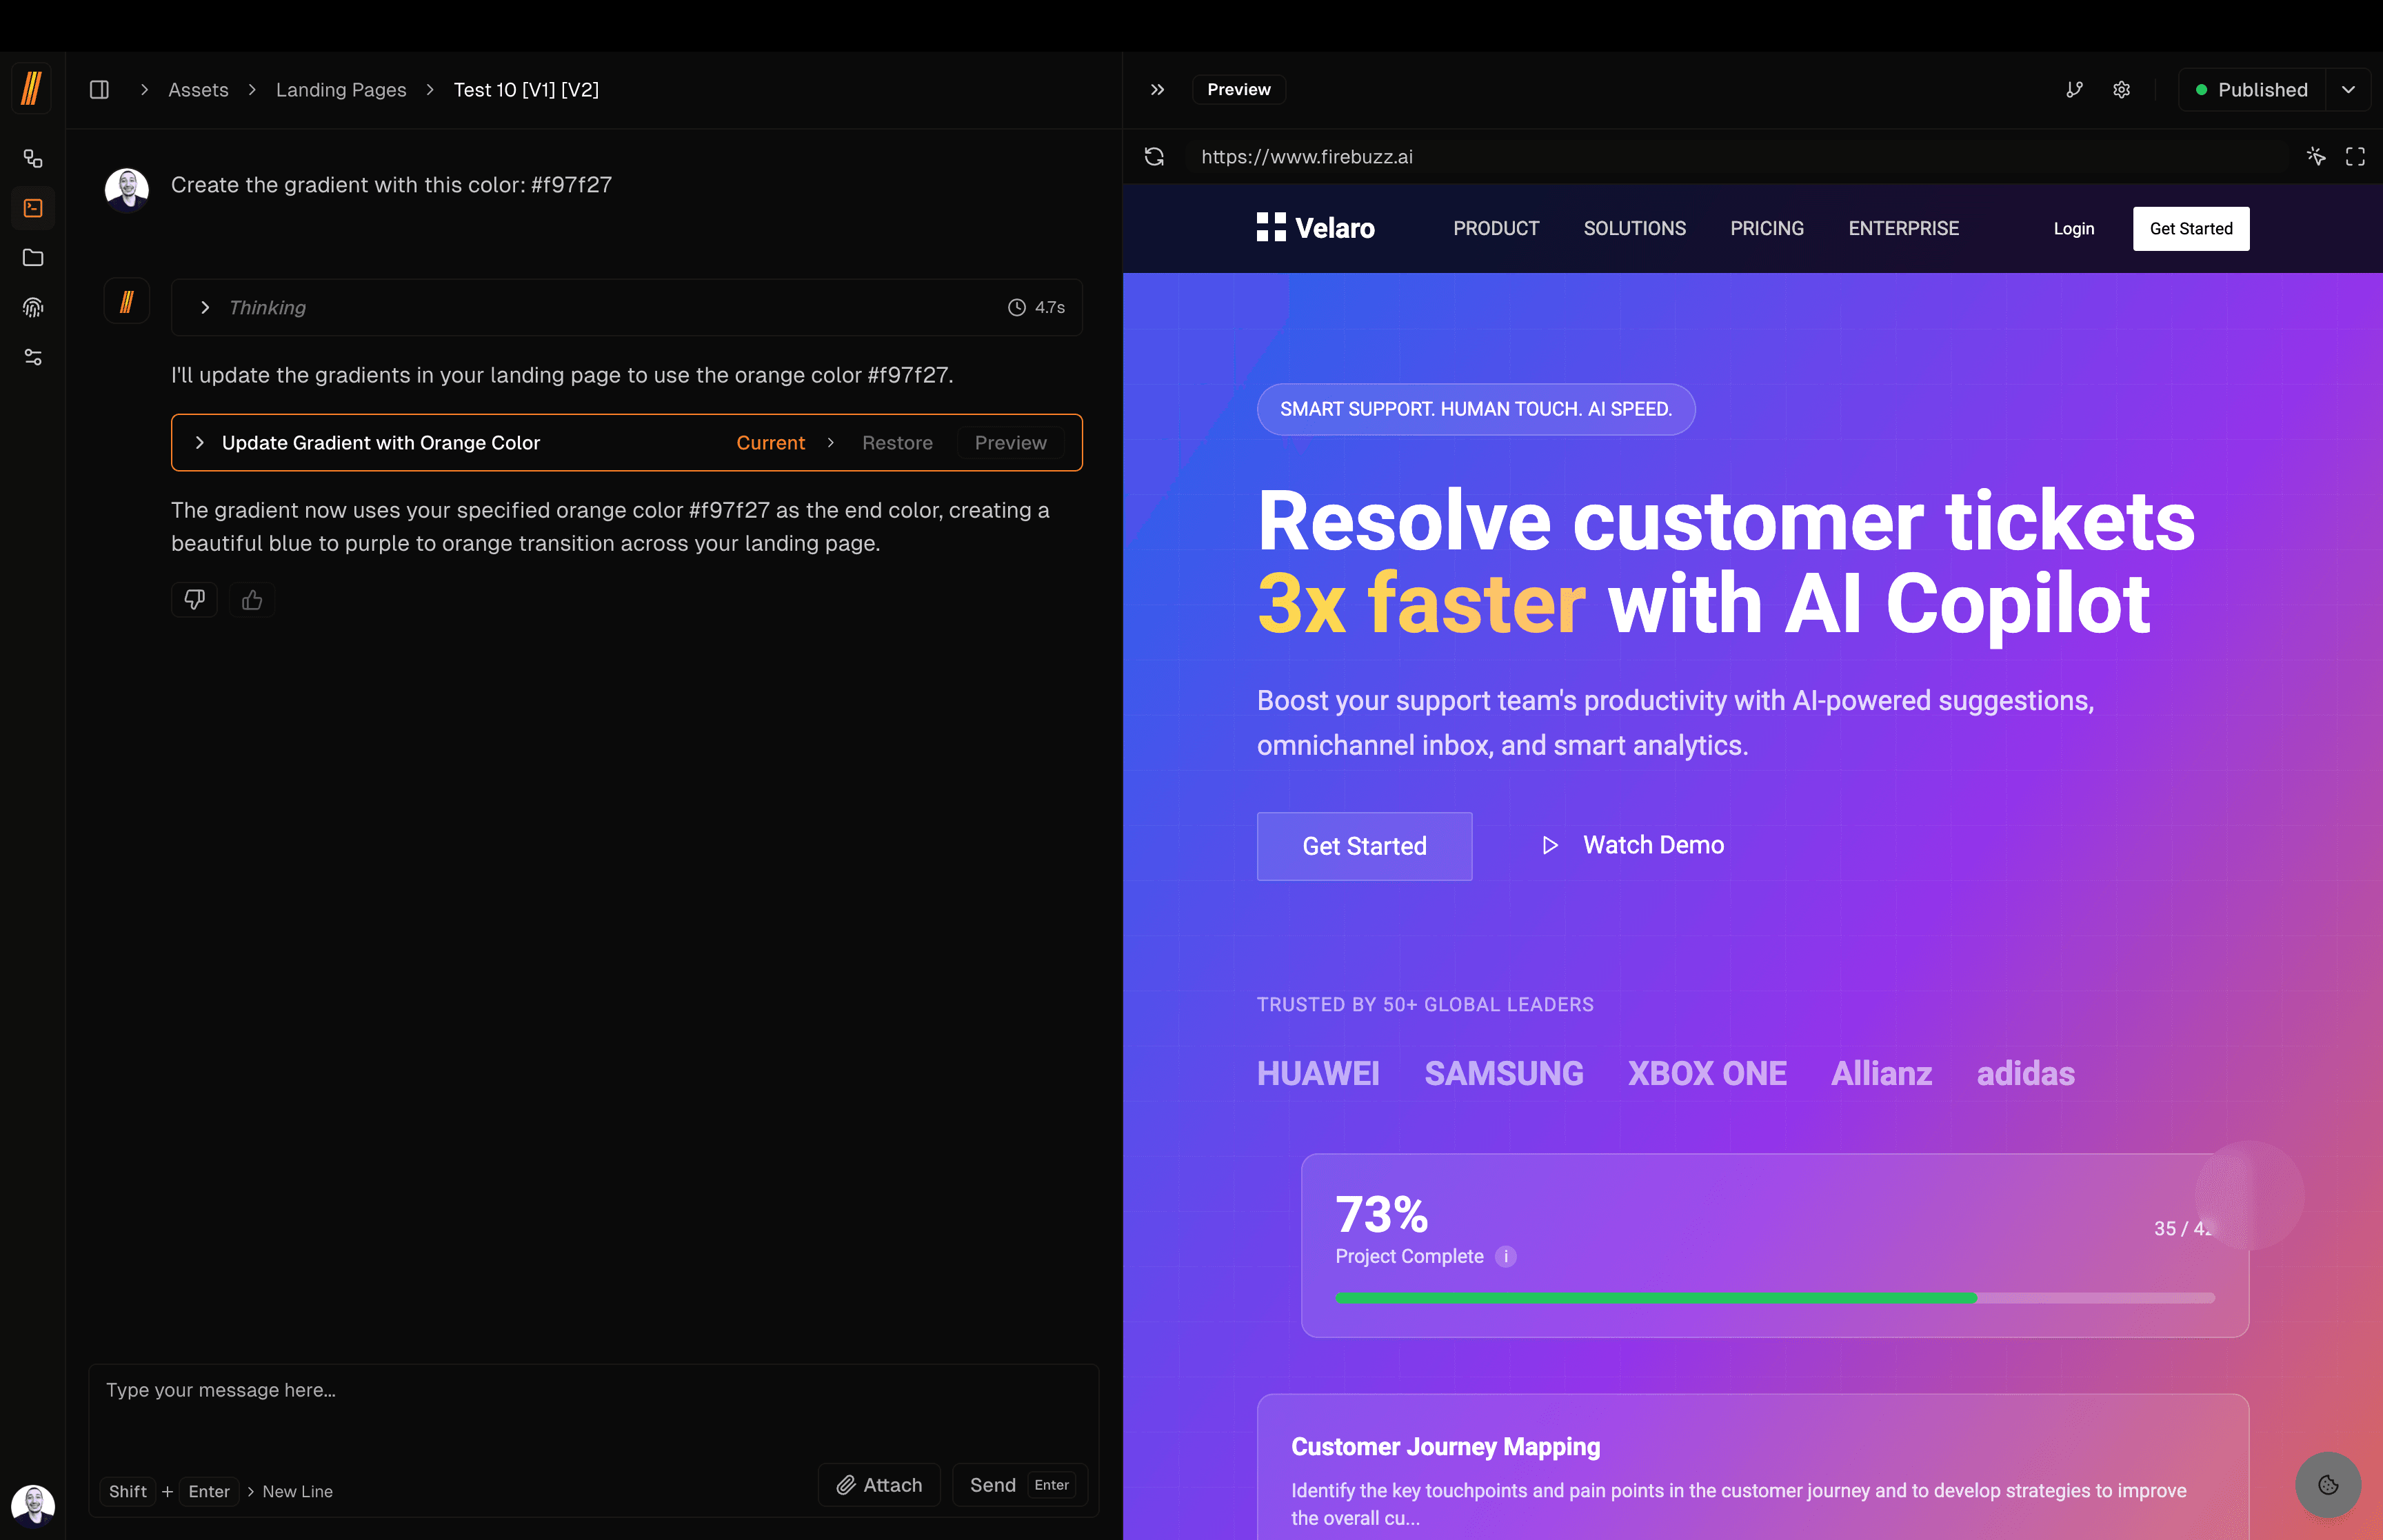Image resolution: width=2383 pixels, height=1540 pixels.
Task: Click the Attach button
Action: (879, 1485)
